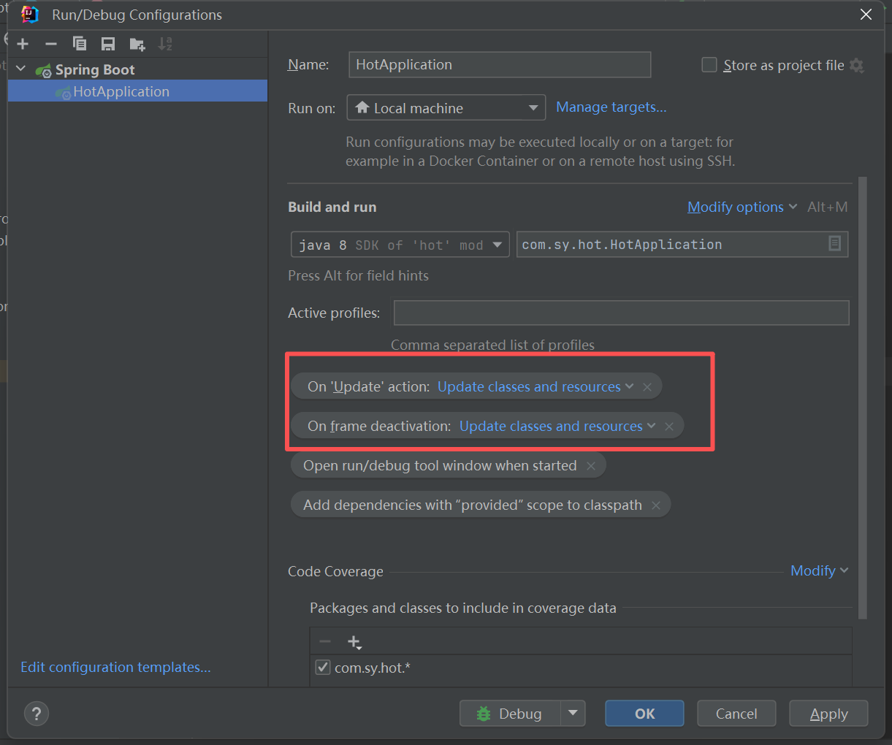Image resolution: width=892 pixels, height=745 pixels.
Task: Click 'Comma separated list of profiles' hint
Action: pyautogui.click(x=492, y=345)
